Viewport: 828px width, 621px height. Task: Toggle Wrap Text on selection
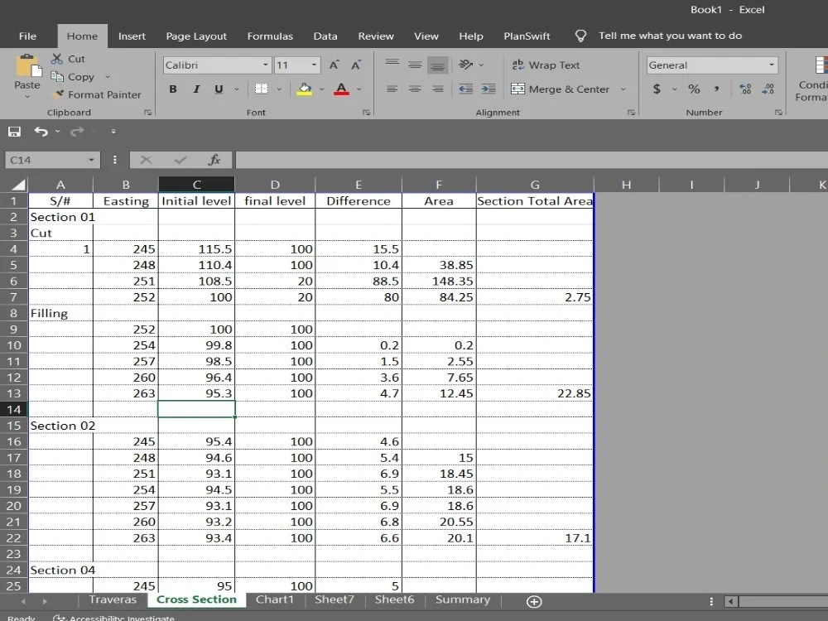point(546,65)
